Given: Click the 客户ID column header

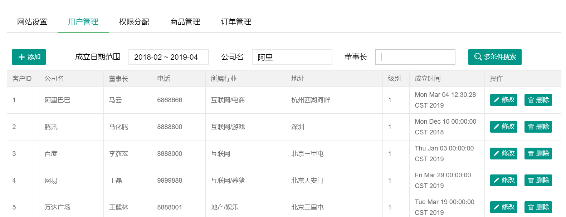Looking at the screenshot, I should click(x=23, y=79).
